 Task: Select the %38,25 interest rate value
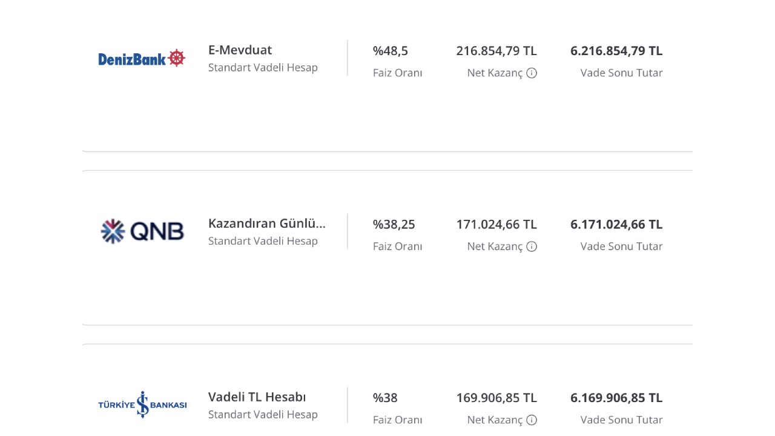point(394,225)
